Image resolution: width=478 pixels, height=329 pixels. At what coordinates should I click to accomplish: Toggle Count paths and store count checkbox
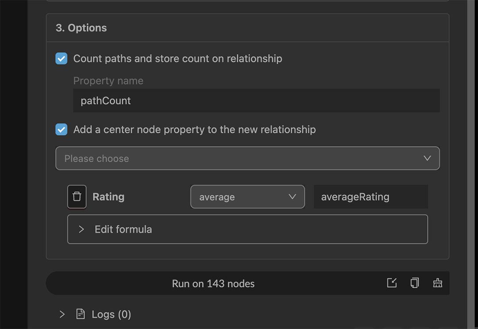point(62,58)
